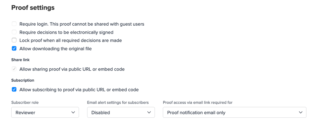The image size is (313, 129).
Task: Click chevron icon in Email alert dropdown
Action: 149,112
